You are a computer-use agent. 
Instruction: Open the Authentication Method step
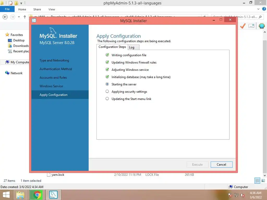pos(56,69)
